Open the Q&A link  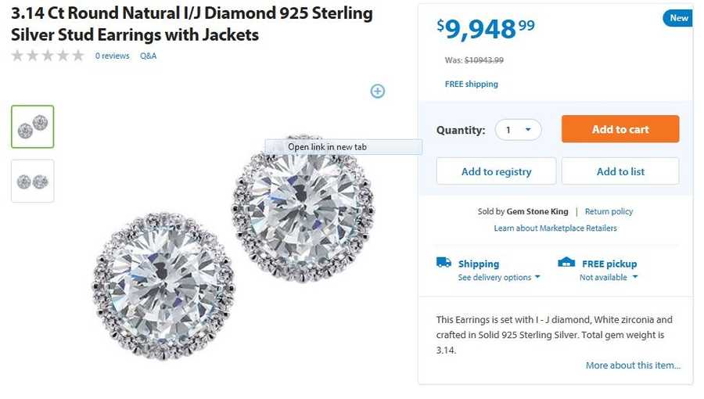(x=149, y=56)
